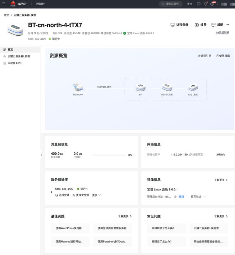Open FAQ 密码忘了怎么办?
235x255 pixels.
(x=166, y=242)
